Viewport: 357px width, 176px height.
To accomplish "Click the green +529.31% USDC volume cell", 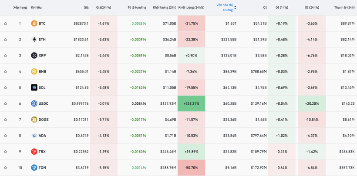I will 191,104.
